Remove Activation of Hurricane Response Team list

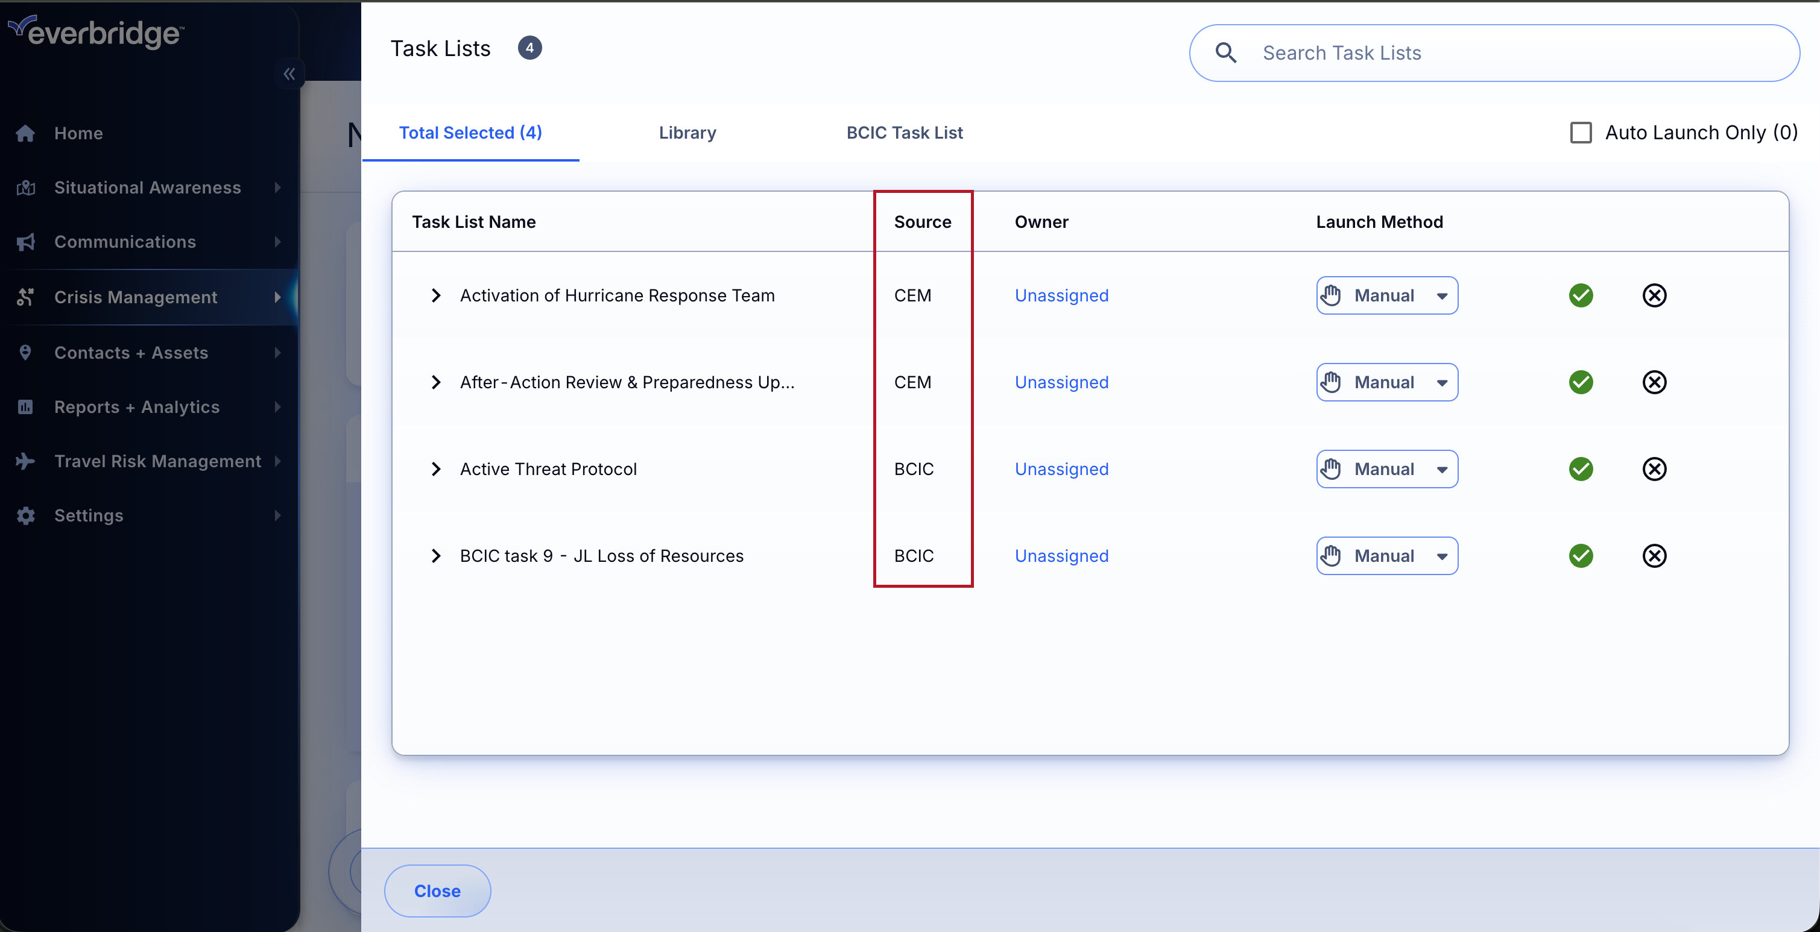[1654, 295]
